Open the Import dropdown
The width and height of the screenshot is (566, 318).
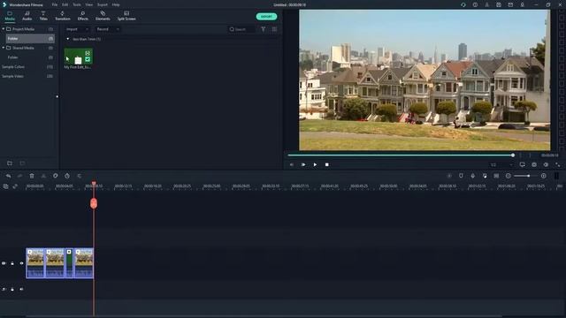(x=77, y=29)
